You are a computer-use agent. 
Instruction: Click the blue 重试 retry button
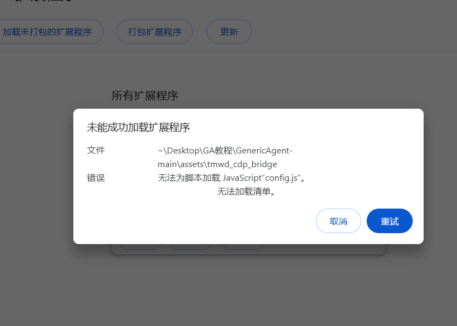(x=389, y=221)
